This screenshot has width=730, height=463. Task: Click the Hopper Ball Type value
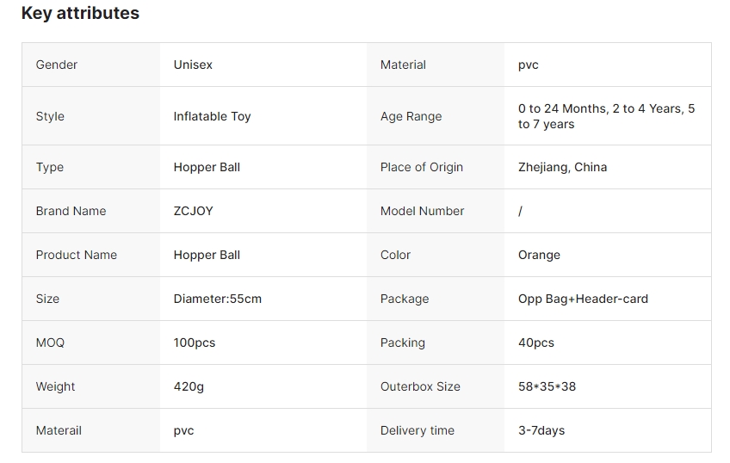(x=207, y=167)
